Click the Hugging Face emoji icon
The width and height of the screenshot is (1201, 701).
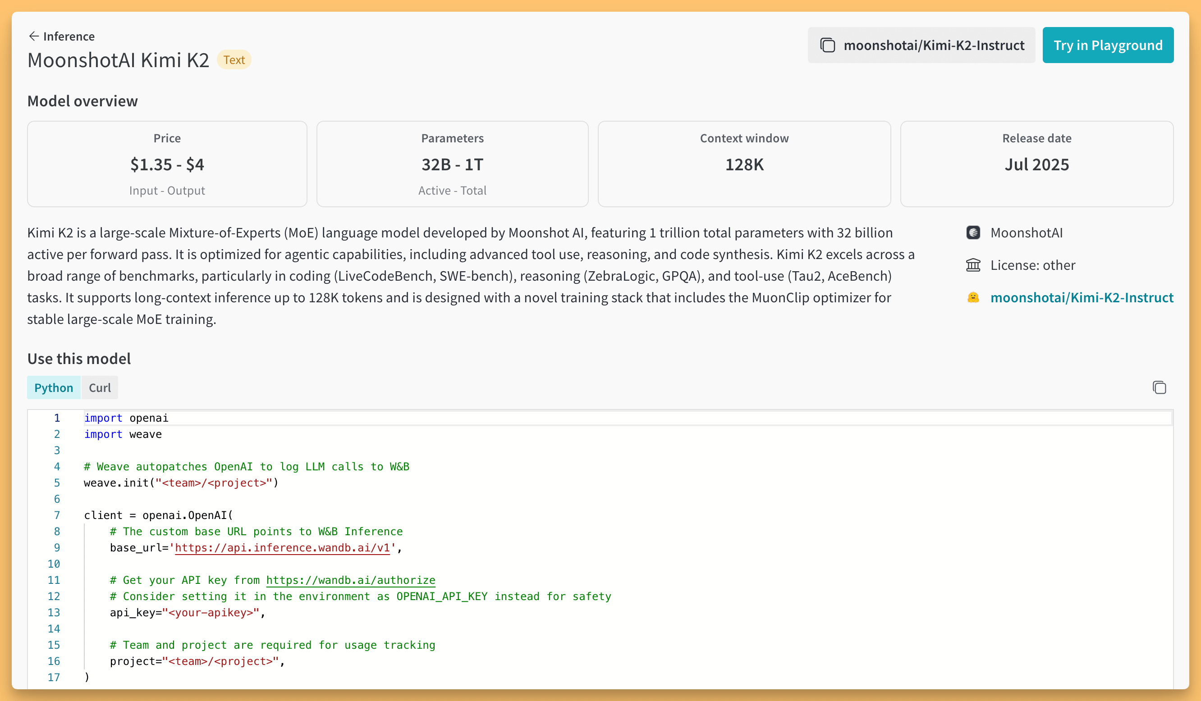click(973, 298)
